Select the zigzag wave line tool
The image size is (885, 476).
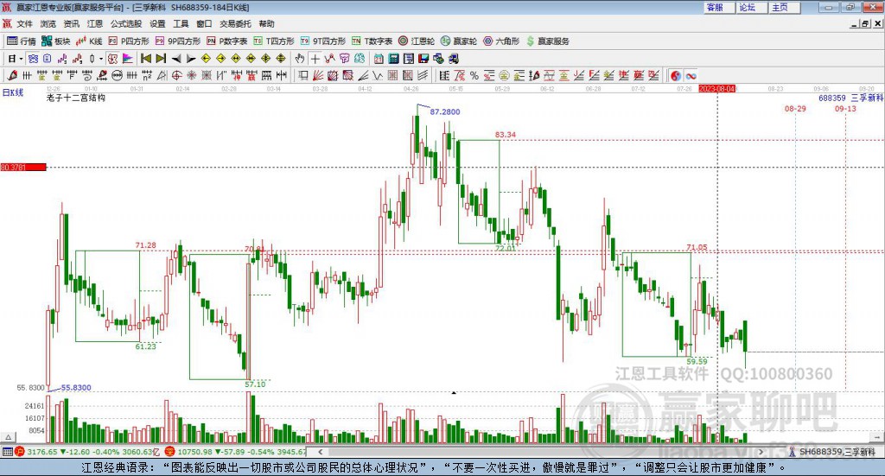[x=379, y=75]
